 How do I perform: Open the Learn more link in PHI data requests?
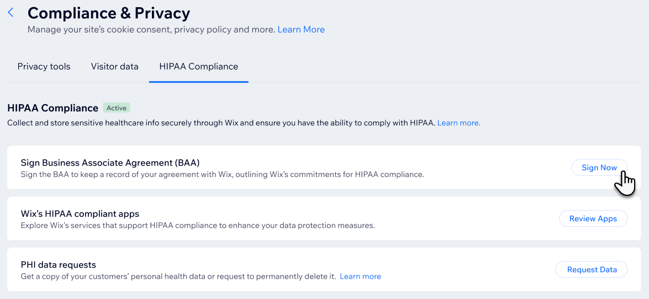360,276
